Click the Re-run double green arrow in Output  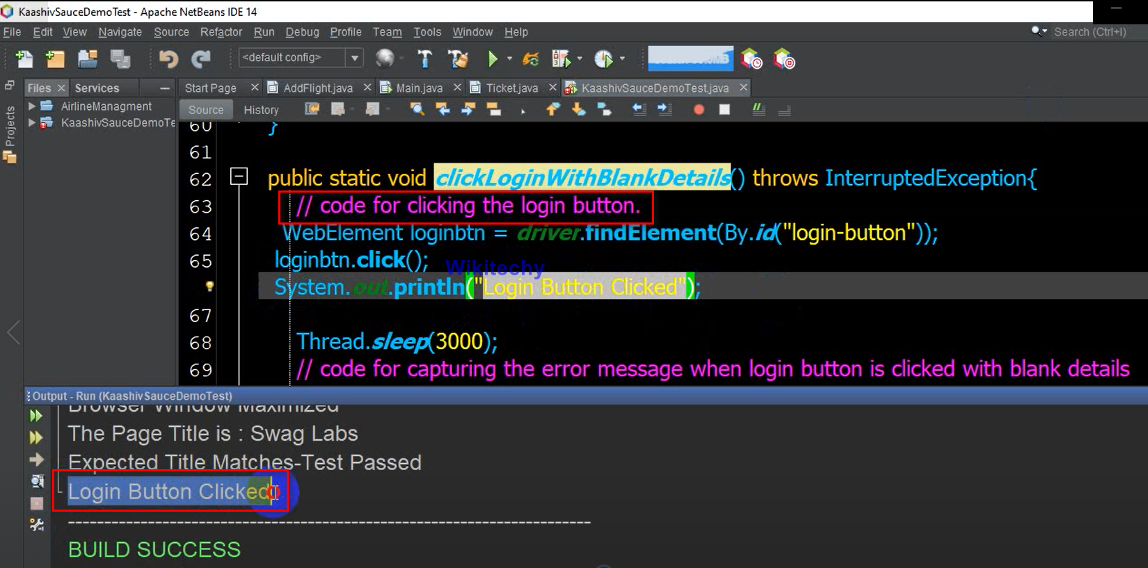tap(36, 416)
